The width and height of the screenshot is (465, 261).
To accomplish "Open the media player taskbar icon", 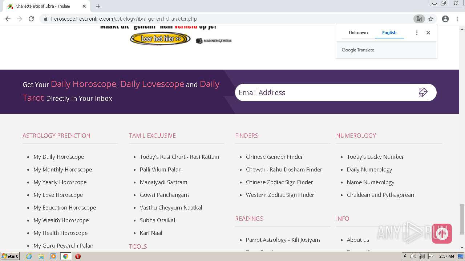I will click(53, 256).
